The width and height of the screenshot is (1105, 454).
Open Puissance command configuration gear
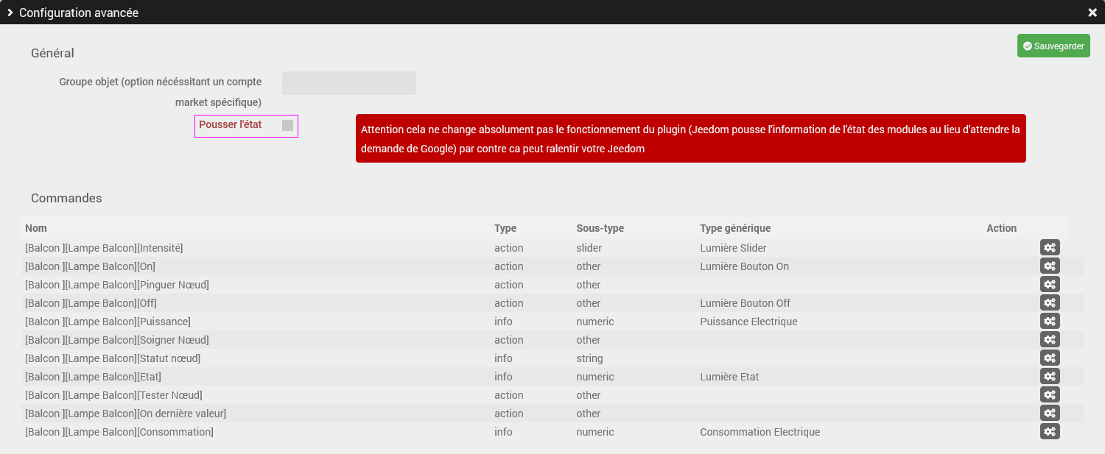(x=1050, y=322)
